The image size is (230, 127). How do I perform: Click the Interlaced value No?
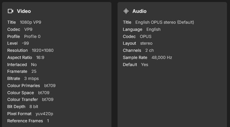pyautogui.click(x=34, y=65)
